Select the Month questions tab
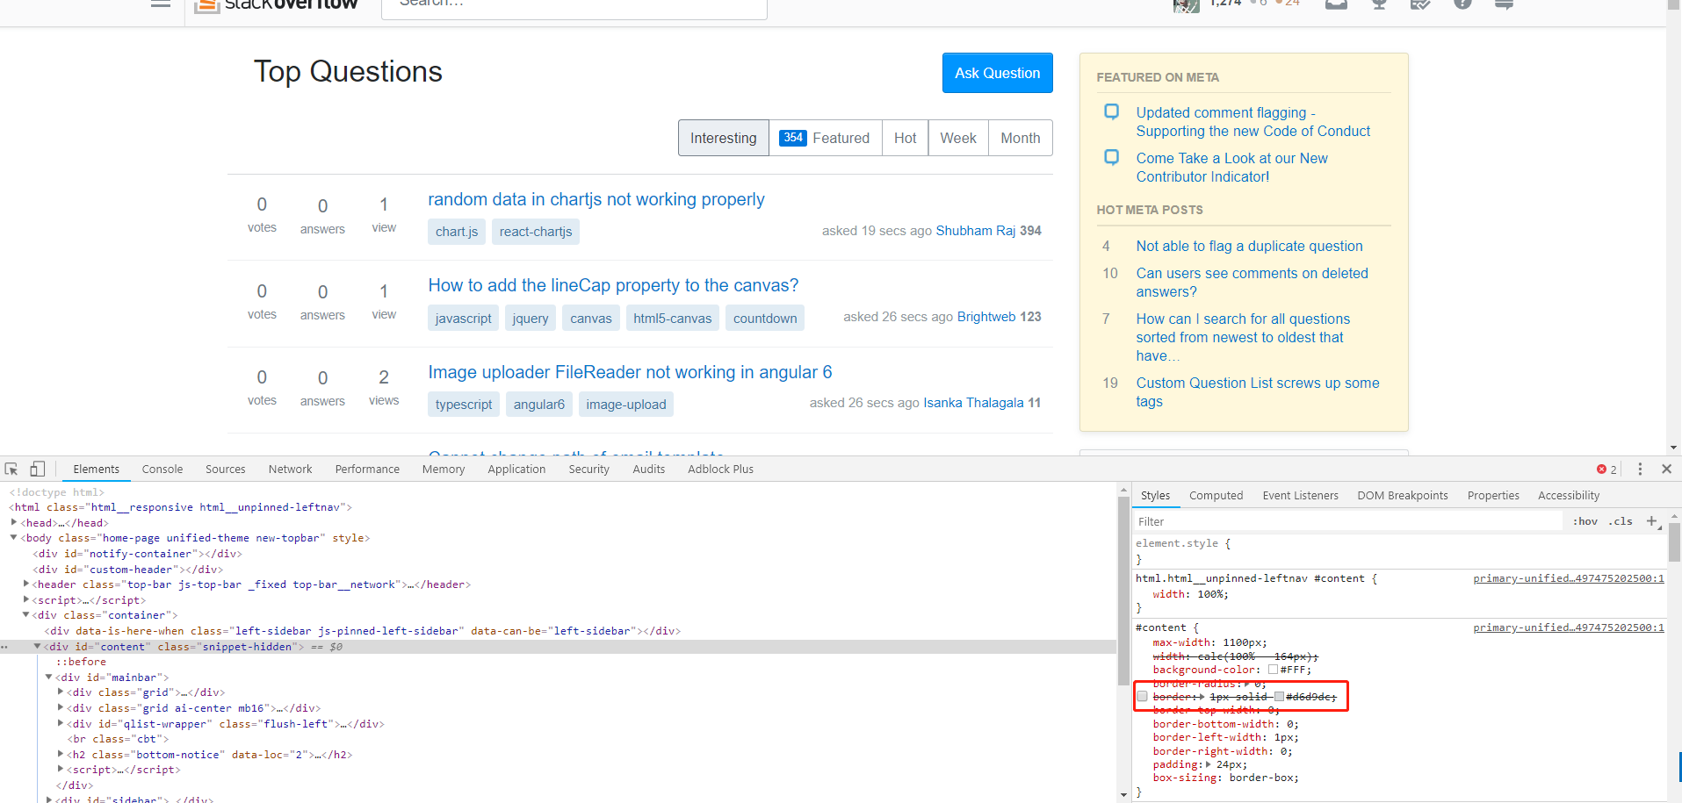Screen dimensions: 1682x803 [1021, 138]
